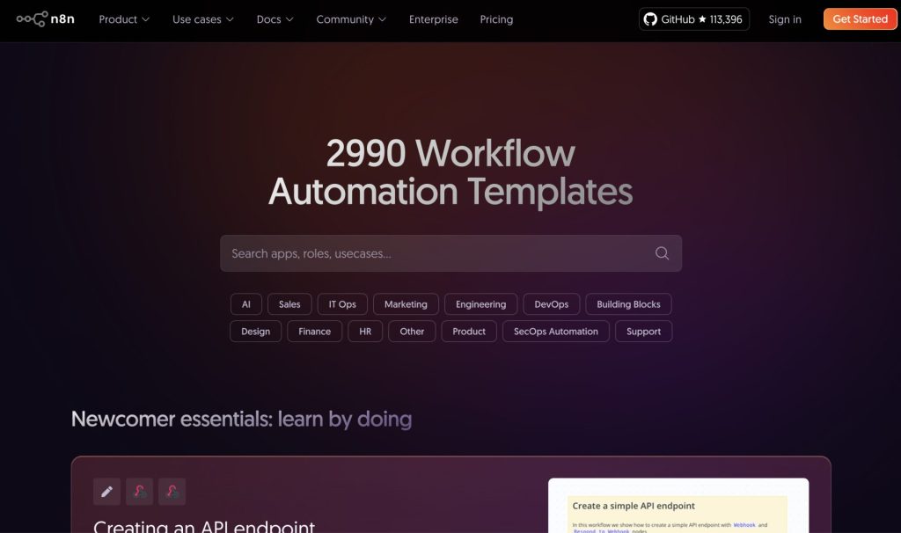
Task: Click the GitHub star icon
Action: pos(702,19)
